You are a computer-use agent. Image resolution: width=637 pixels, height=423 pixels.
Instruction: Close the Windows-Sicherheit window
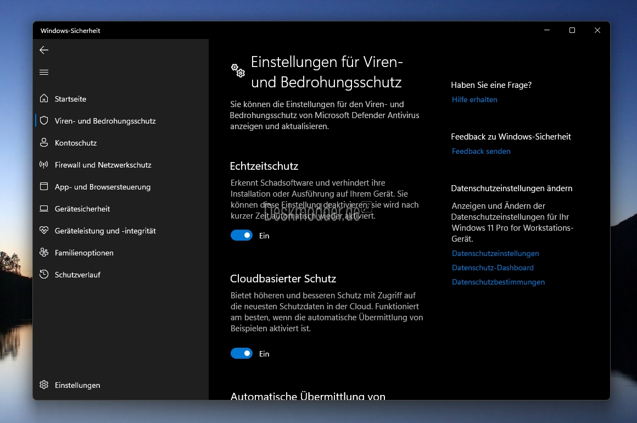point(597,30)
